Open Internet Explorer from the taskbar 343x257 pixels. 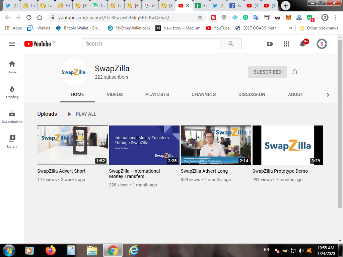[133, 250]
